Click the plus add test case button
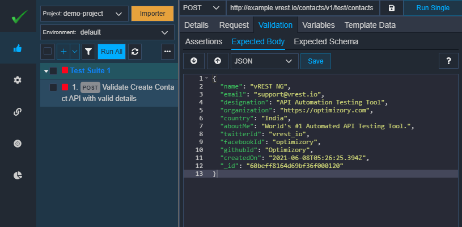462x227 pixels. [x=63, y=52]
